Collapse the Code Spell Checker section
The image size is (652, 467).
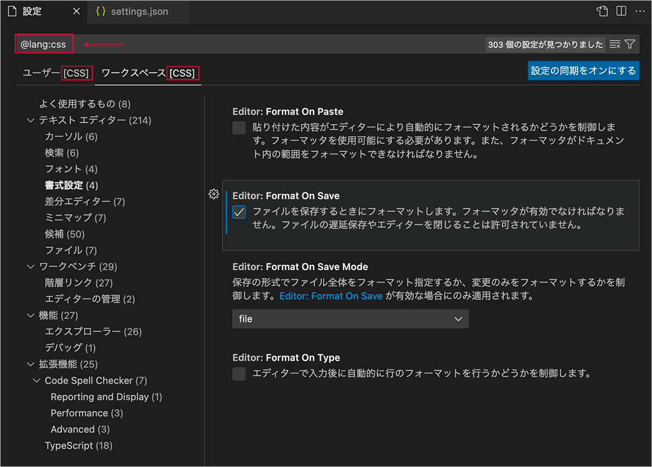[36, 381]
